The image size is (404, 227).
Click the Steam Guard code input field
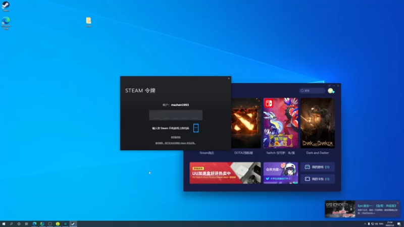click(176, 115)
